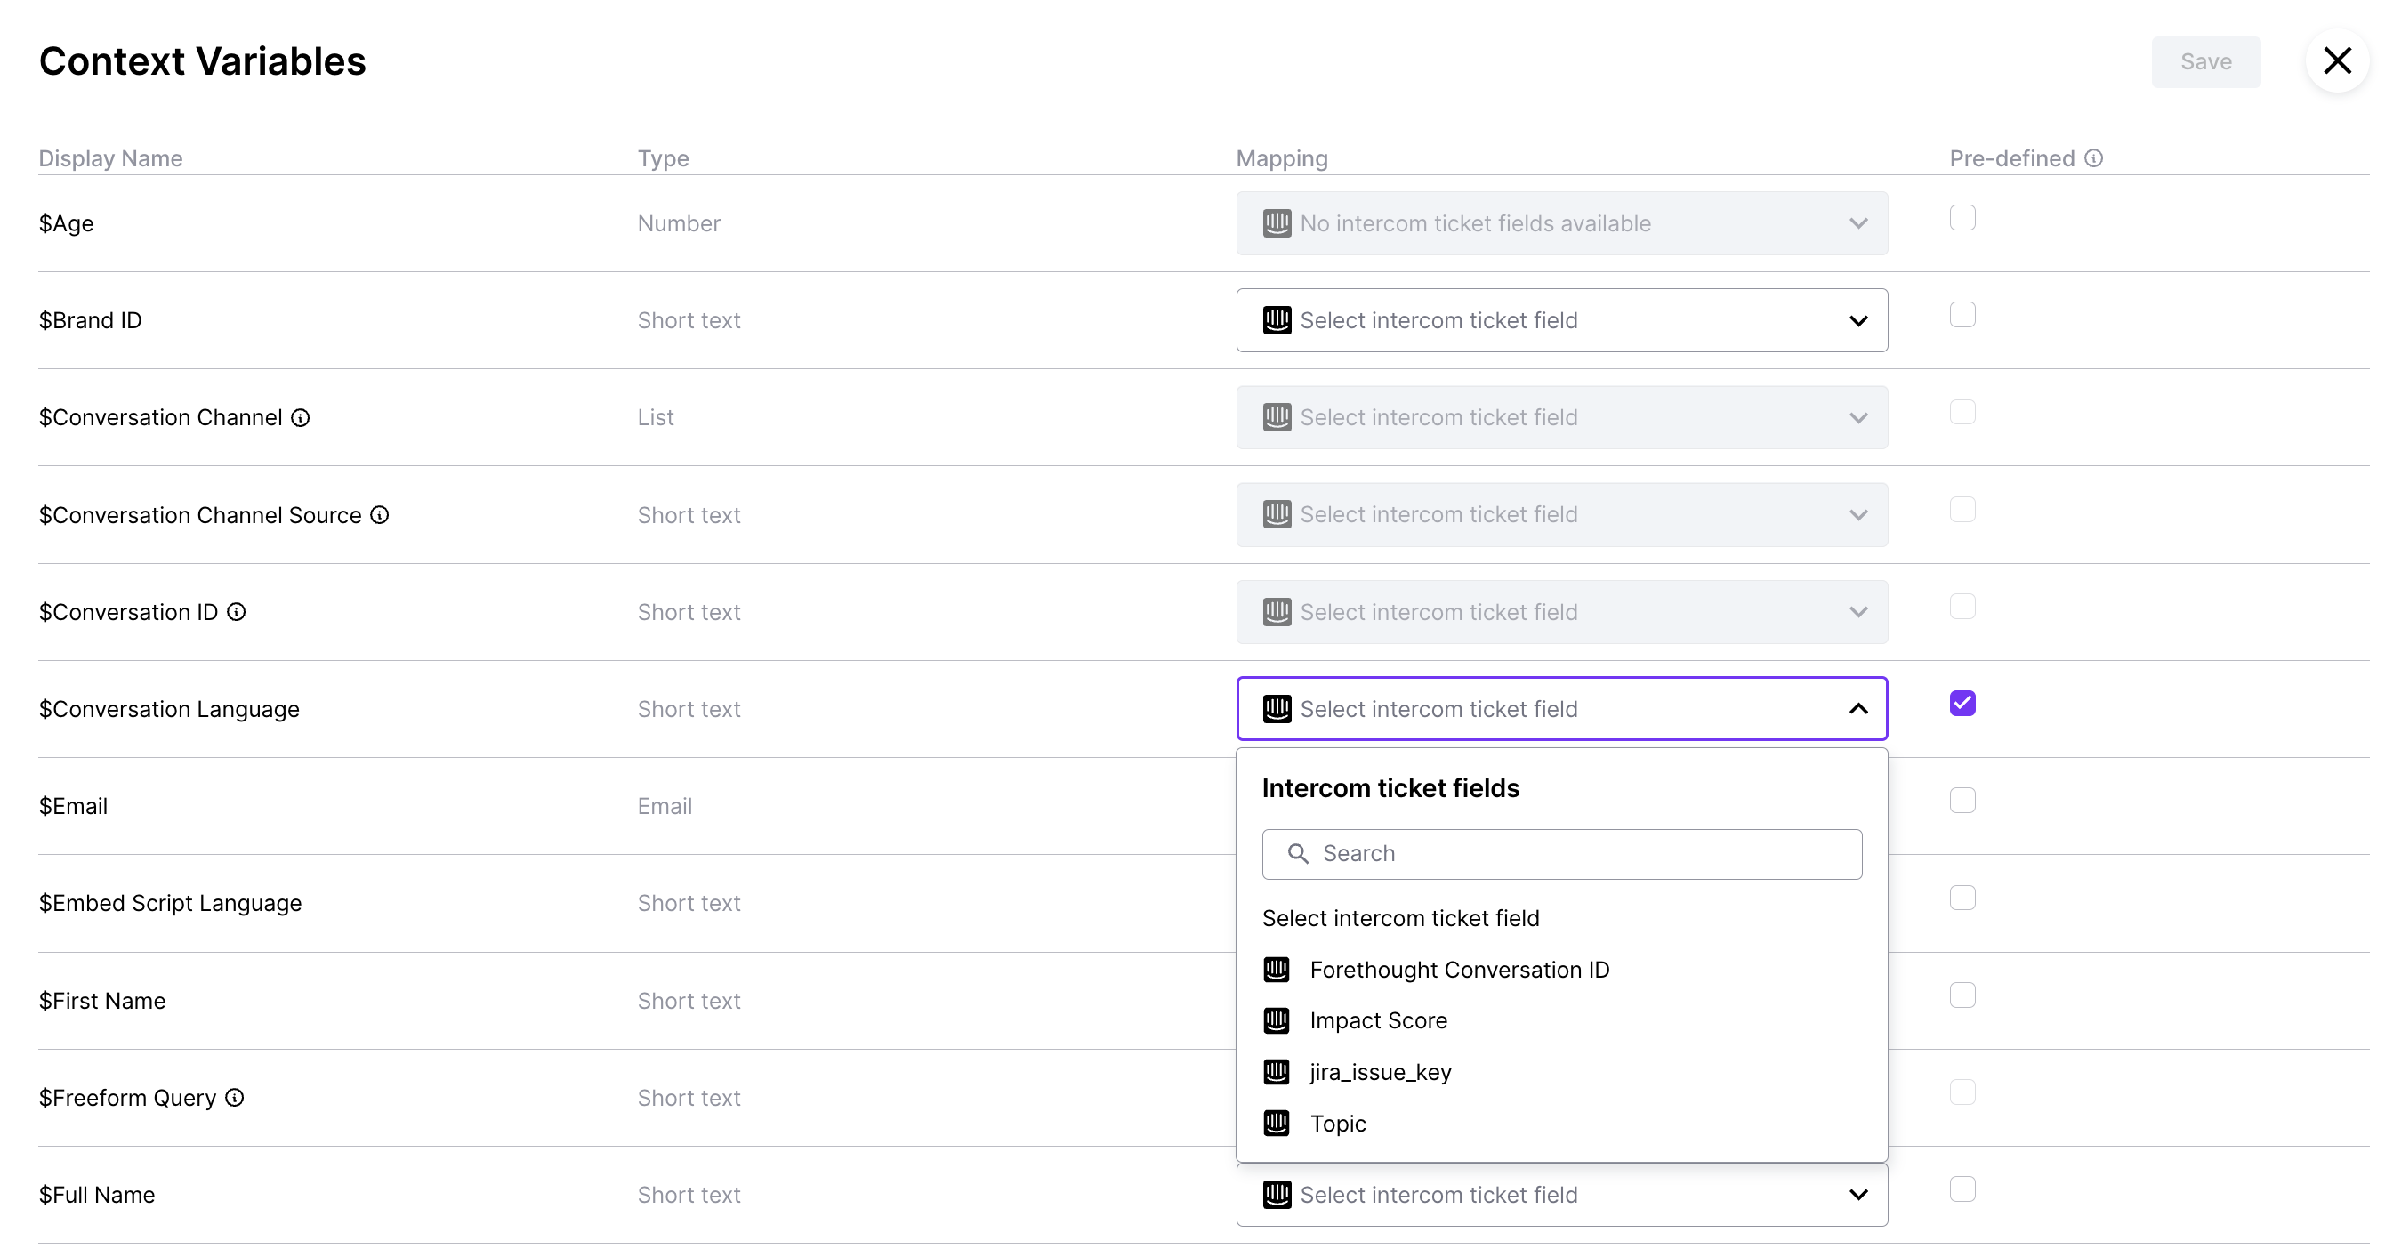This screenshot has height=1249, width=2393.
Task: Click the Mapping column header
Action: click(x=1281, y=158)
